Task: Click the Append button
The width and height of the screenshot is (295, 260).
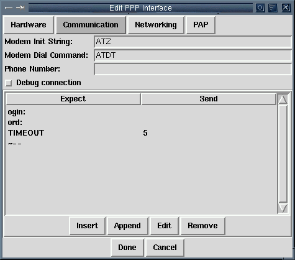Action: pyautogui.click(x=127, y=226)
